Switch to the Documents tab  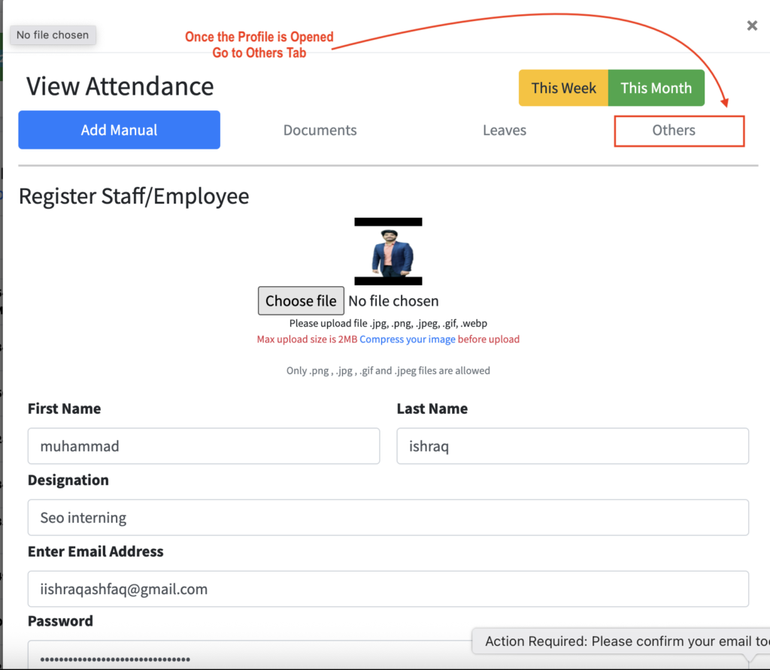320,130
